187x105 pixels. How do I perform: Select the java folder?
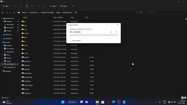[25, 37]
